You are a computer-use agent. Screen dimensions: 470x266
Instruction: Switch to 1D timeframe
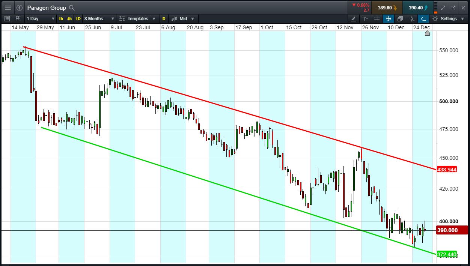[x=78, y=18]
